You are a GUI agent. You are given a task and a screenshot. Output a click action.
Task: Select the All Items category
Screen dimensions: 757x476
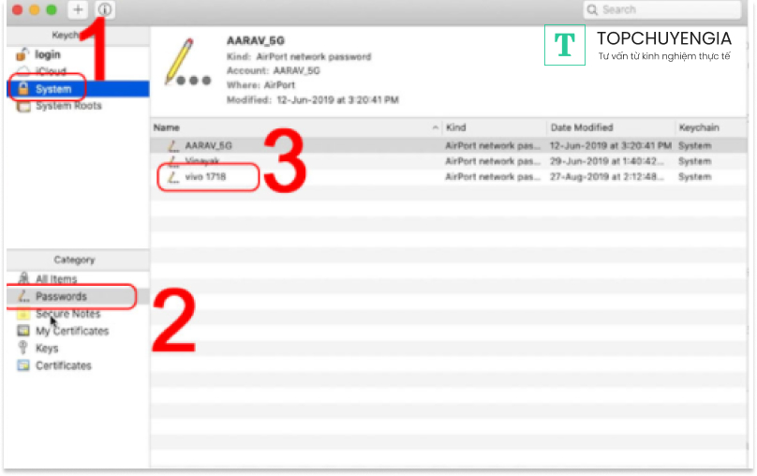pos(56,279)
